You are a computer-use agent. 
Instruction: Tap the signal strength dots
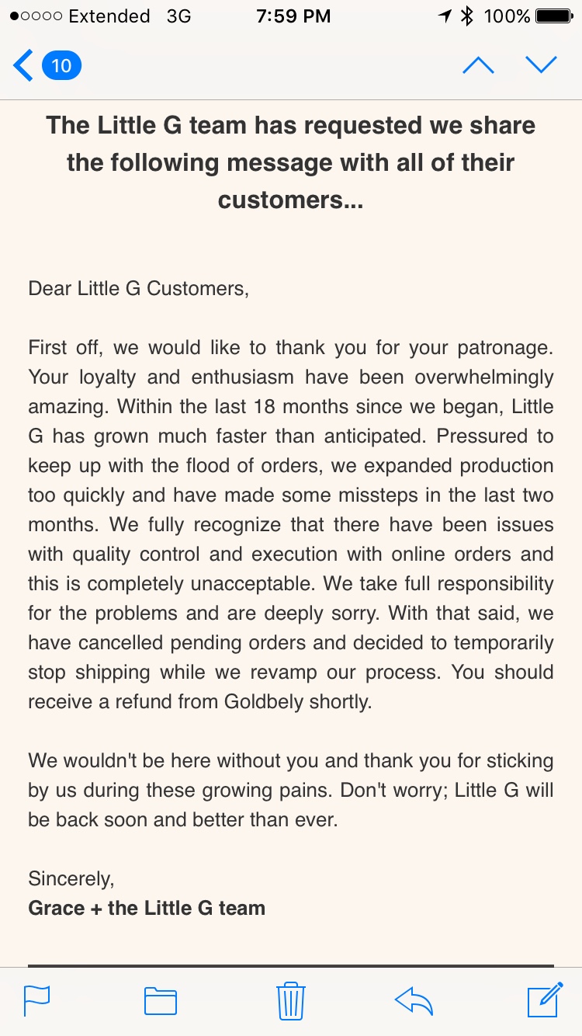click(36, 16)
